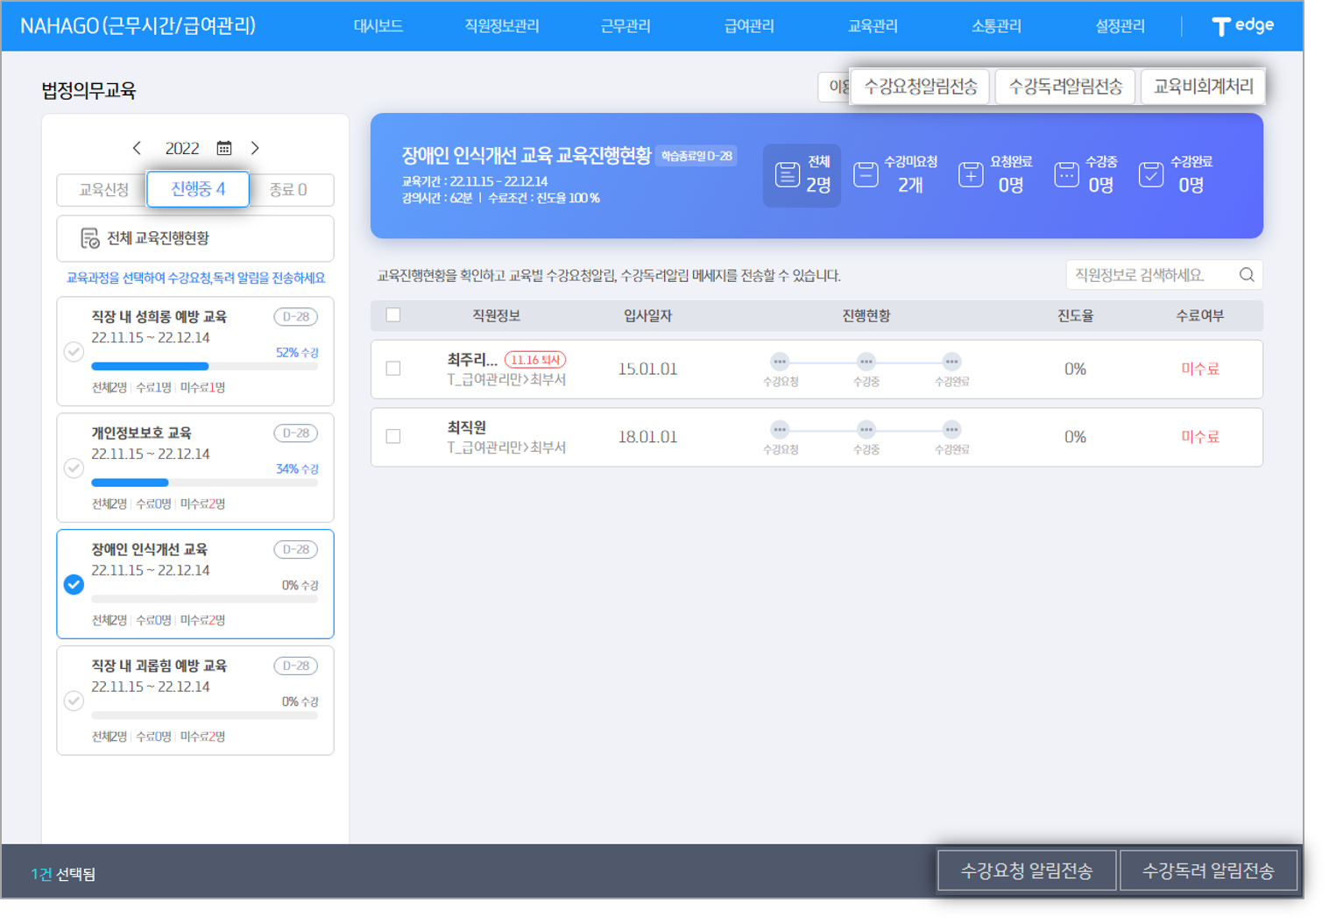Image resolution: width=1329 pixels, height=923 pixels.
Task: Click the 입사일자 column header
Action: click(x=647, y=315)
